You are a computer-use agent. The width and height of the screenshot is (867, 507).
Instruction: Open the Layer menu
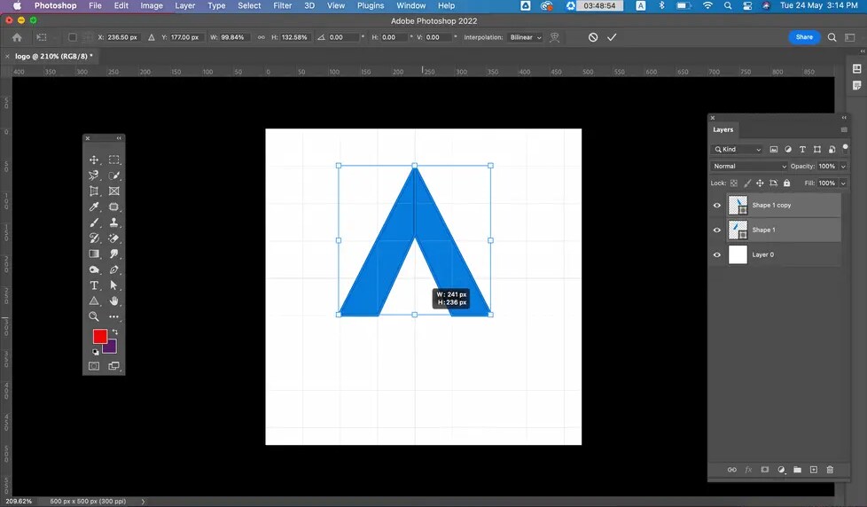185,5
